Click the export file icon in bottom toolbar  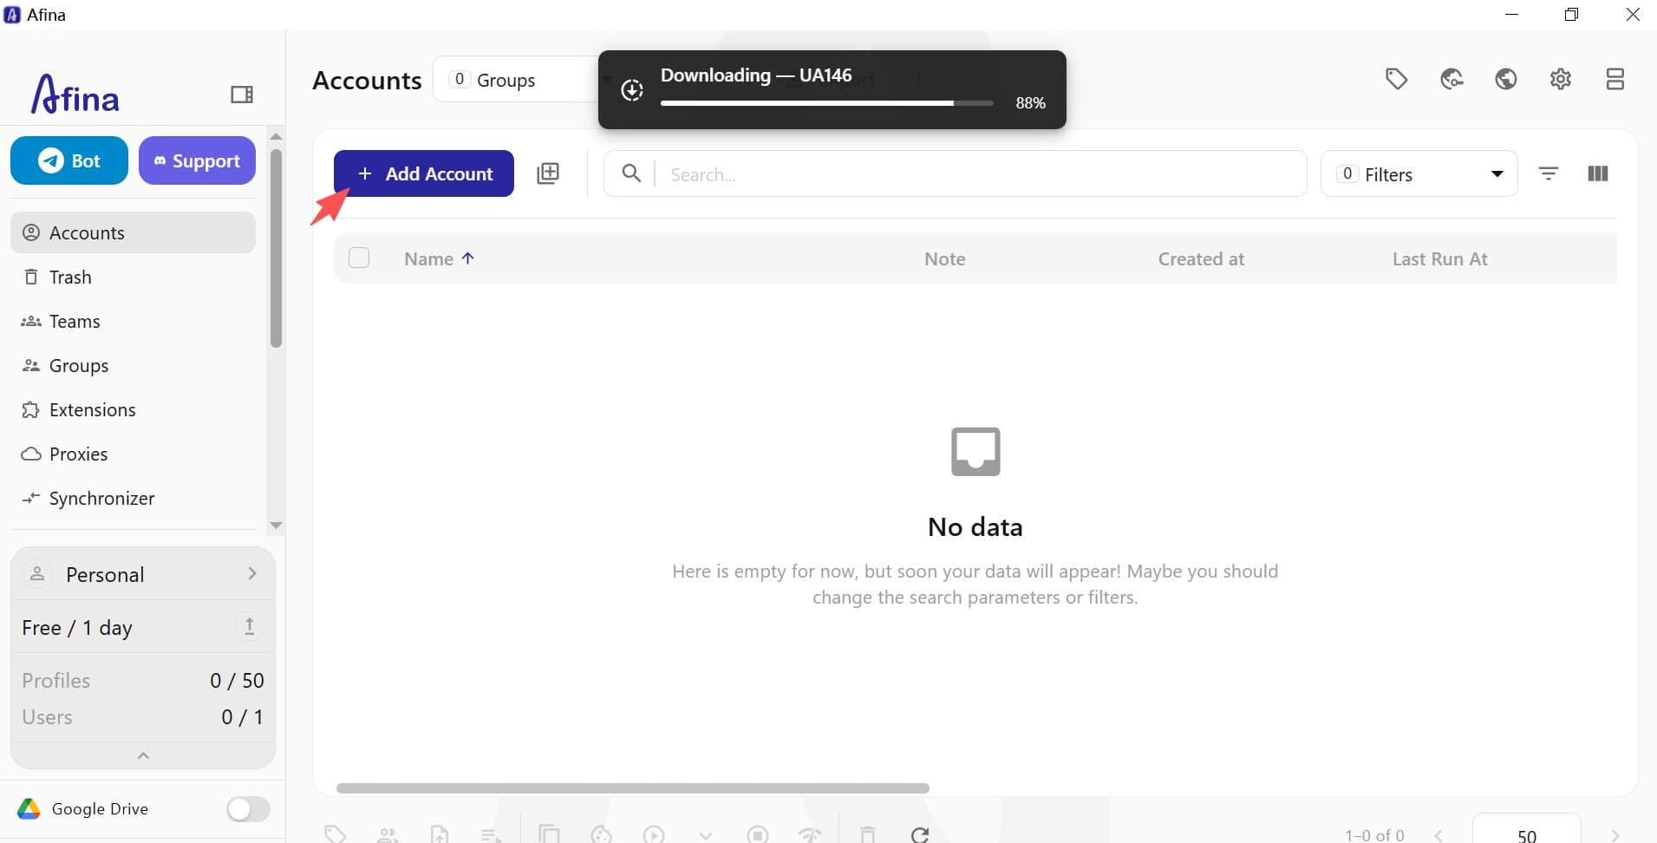pyautogui.click(x=440, y=834)
